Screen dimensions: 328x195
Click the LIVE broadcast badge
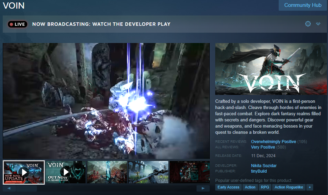[18, 24]
